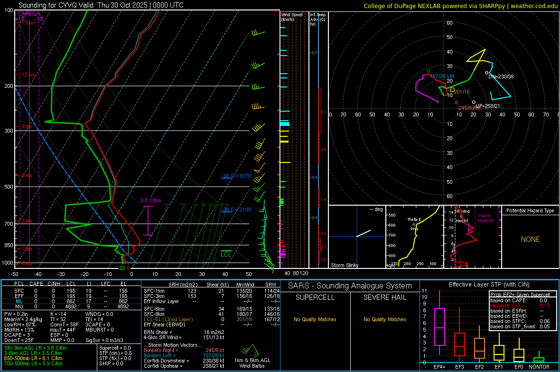The image size is (560, 372).
Task: Click the College of DuPage NEXLAB credit text
Action: 461,6
